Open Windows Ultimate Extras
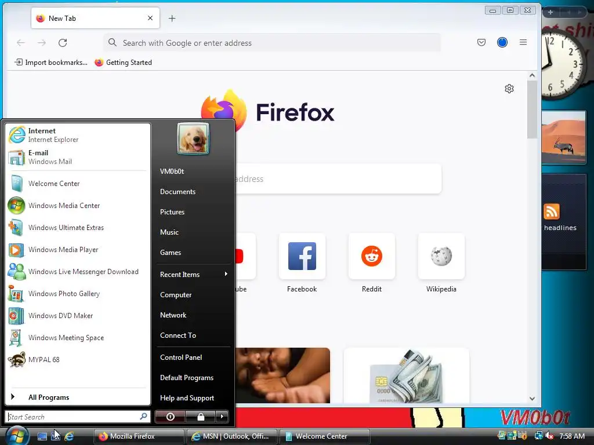 click(77, 227)
